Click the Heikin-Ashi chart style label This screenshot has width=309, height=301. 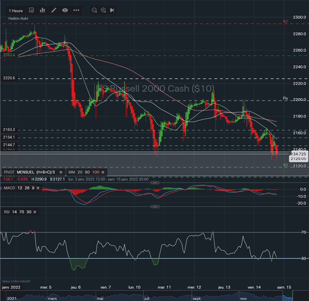click(18, 18)
